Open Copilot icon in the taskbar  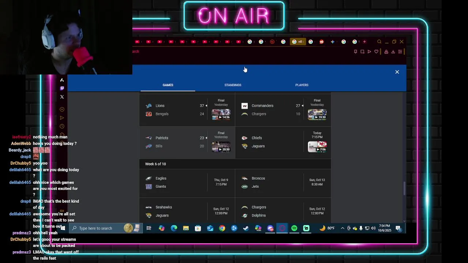162,228
